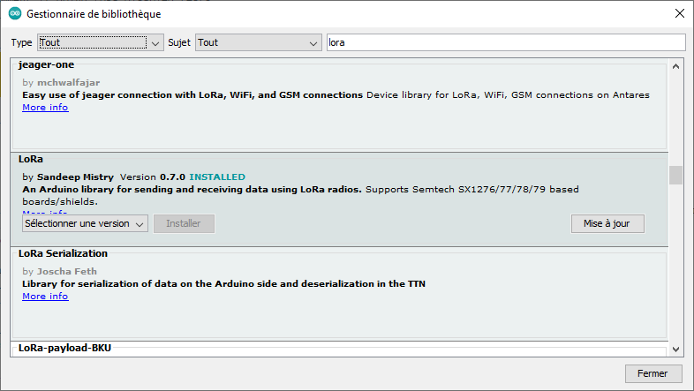This screenshot has height=391, width=694.
Task: Click the scrollbar down arrow
Action: 675,349
